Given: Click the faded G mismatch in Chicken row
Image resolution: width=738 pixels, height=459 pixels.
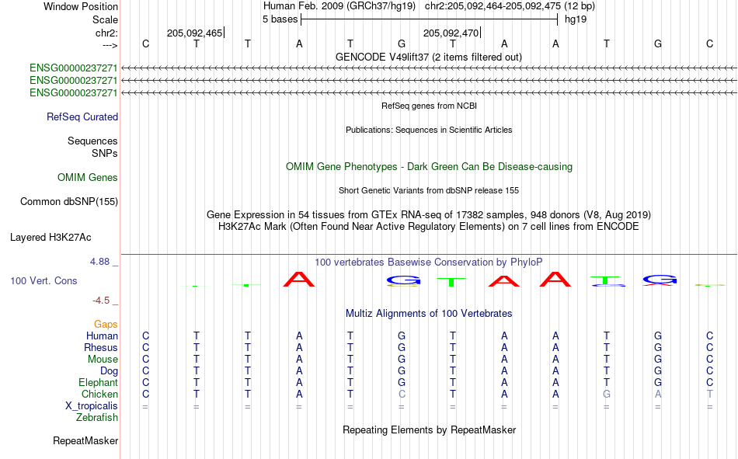Looking at the screenshot, I should tap(607, 394).
